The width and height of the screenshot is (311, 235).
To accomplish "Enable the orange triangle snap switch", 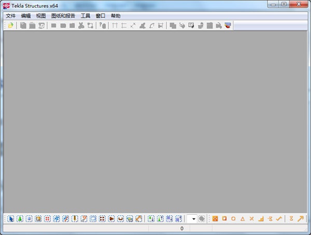I will pos(243,219).
